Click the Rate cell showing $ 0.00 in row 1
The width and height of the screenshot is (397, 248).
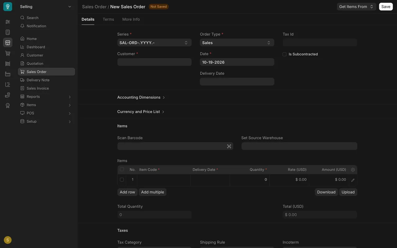pos(289,180)
